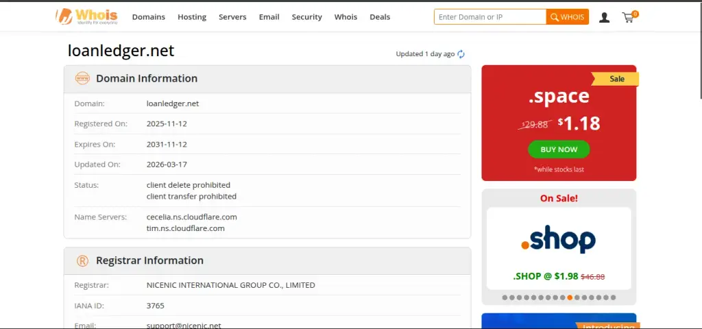This screenshot has width=702, height=329.
Task: Click the support@nicenic.net email address
Action: click(x=184, y=326)
